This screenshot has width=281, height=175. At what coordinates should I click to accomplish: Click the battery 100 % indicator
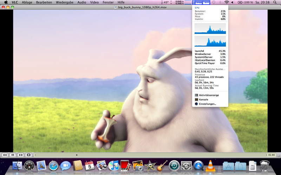245,2
